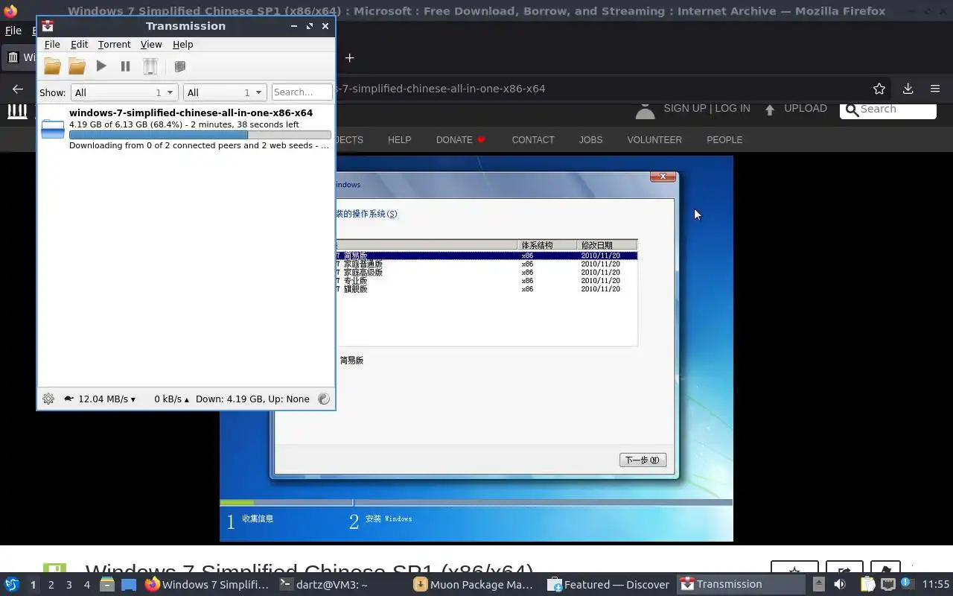Image resolution: width=953 pixels, height=596 pixels.
Task: Click the blue folder icon of the torrent
Action: coord(53,129)
